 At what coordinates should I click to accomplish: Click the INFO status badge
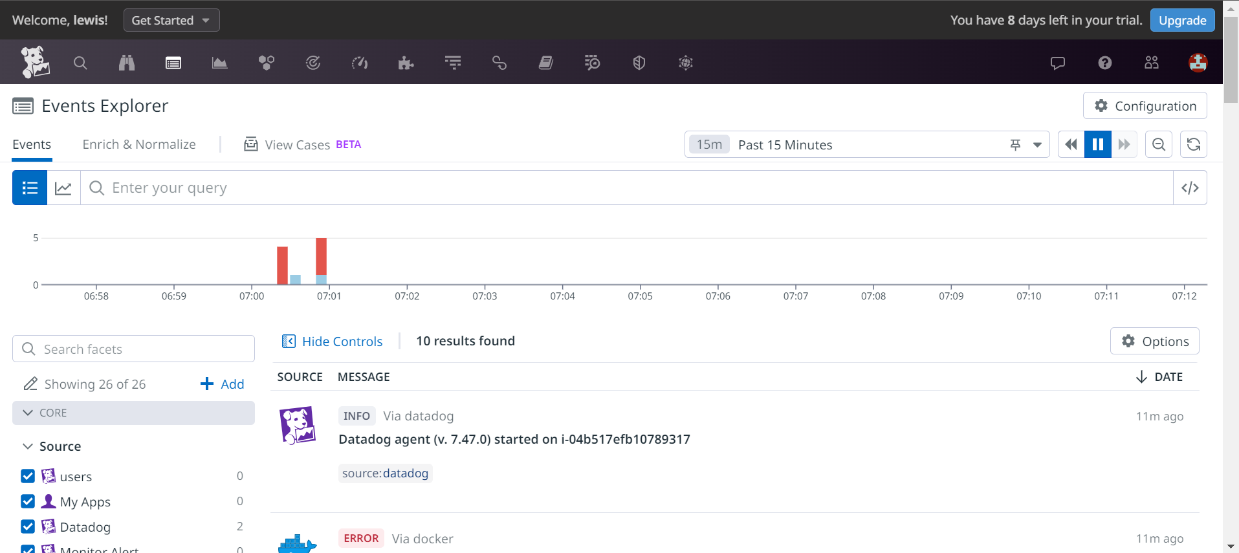coord(356,416)
